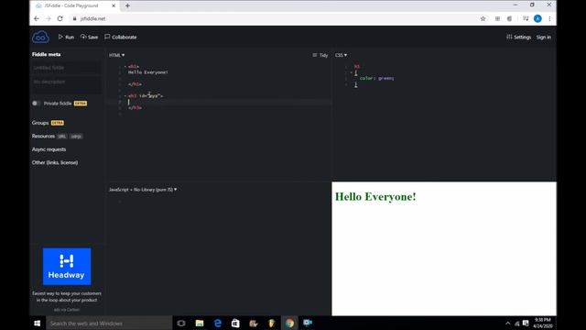
Task: Bookmark this page with the star
Action: point(483,18)
